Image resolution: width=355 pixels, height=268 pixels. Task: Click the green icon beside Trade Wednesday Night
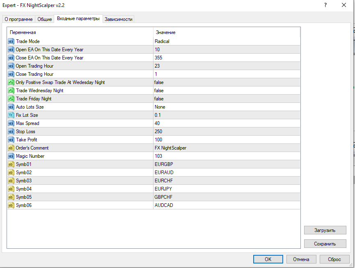11,91
